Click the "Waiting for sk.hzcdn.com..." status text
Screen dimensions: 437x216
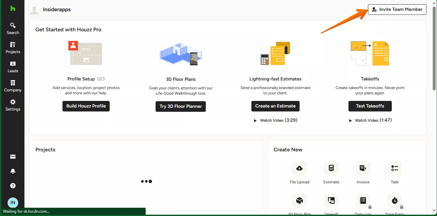coord(26,211)
